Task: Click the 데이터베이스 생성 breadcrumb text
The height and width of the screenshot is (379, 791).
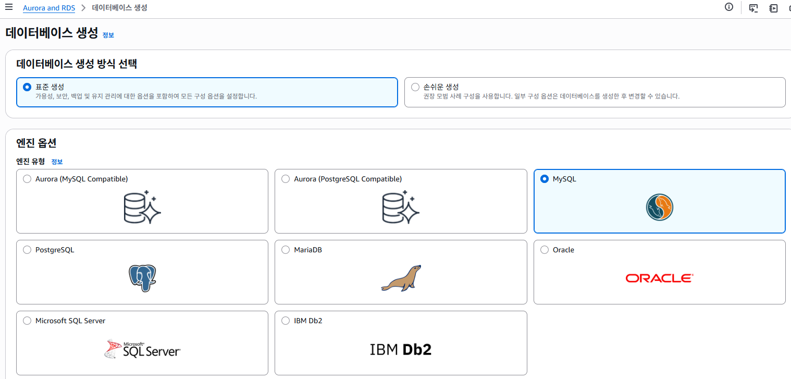Action: [x=119, y=8]
